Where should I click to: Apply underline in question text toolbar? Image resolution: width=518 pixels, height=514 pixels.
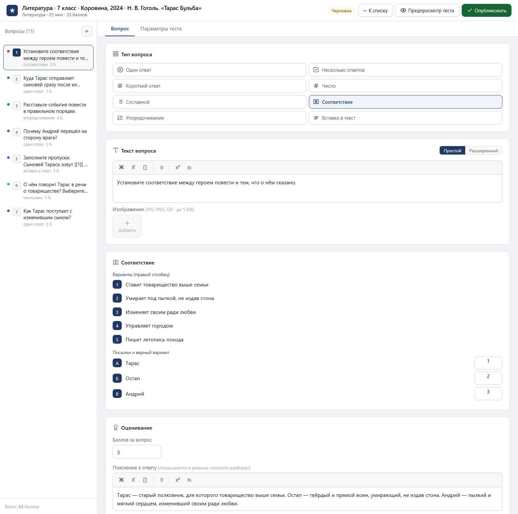[145, 167]
